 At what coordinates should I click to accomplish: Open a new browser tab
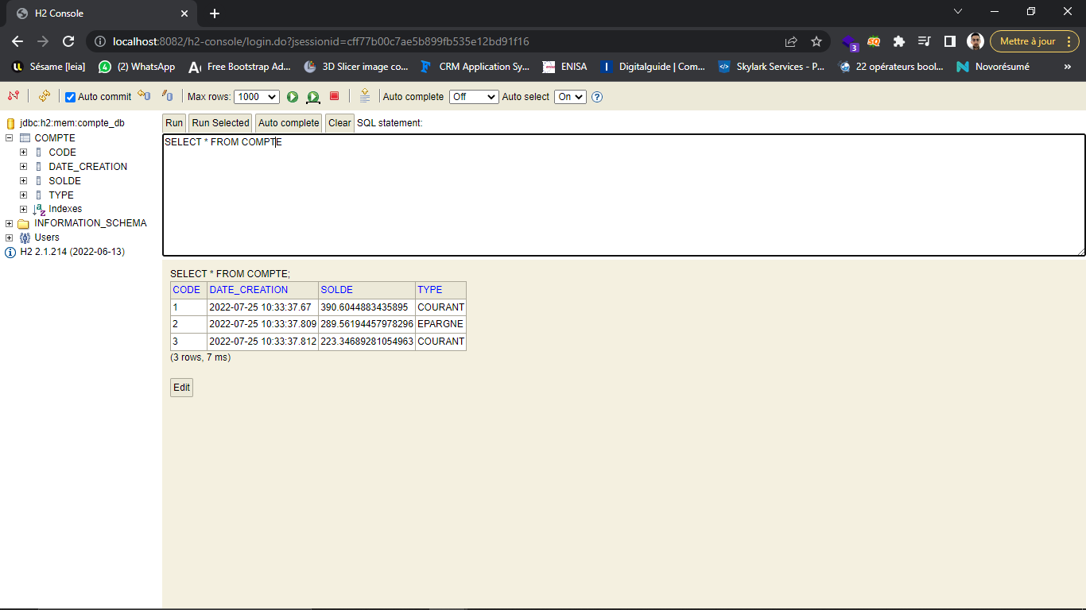214,14
